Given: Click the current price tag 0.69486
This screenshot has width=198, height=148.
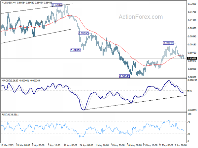Looking at the screenshot, I should tap(192, 59).
